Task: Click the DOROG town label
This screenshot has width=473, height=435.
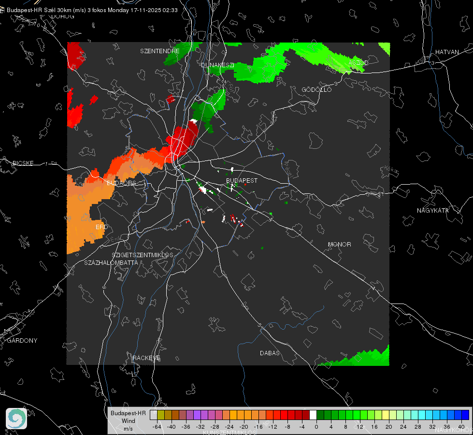Action: tap(63, 16)
